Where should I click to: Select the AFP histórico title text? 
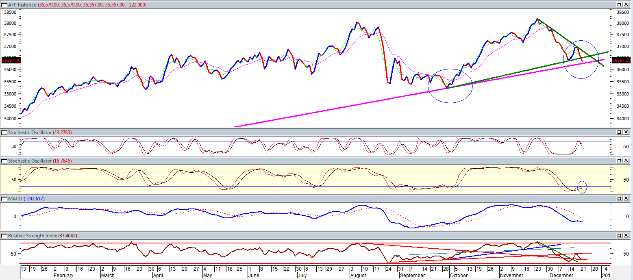(x=22, y=4)
